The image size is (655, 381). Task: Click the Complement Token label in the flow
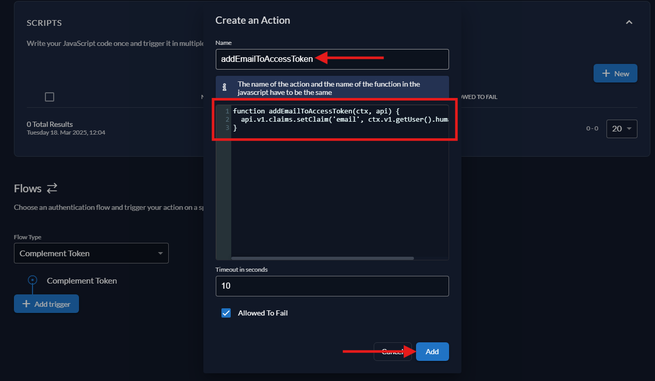point(82,280)
